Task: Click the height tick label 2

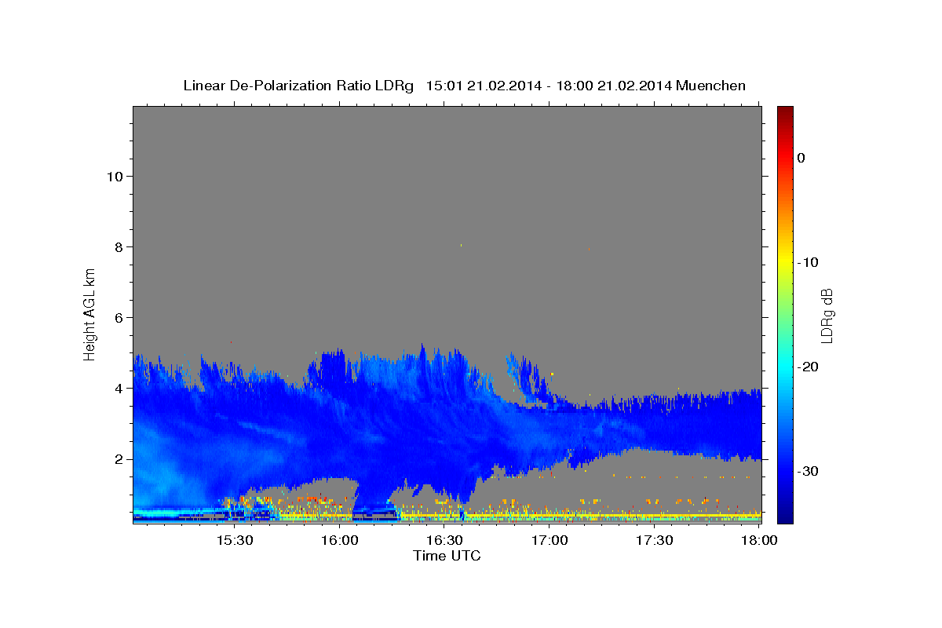Action: click(x=117, y=459)
